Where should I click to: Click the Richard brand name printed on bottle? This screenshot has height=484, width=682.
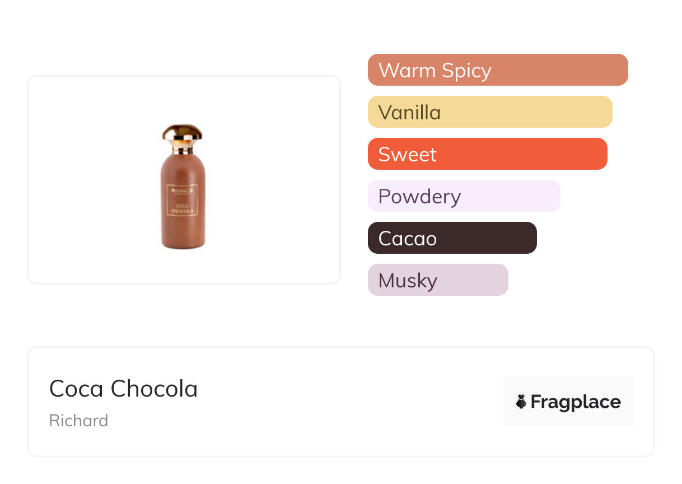click(182, 190)
